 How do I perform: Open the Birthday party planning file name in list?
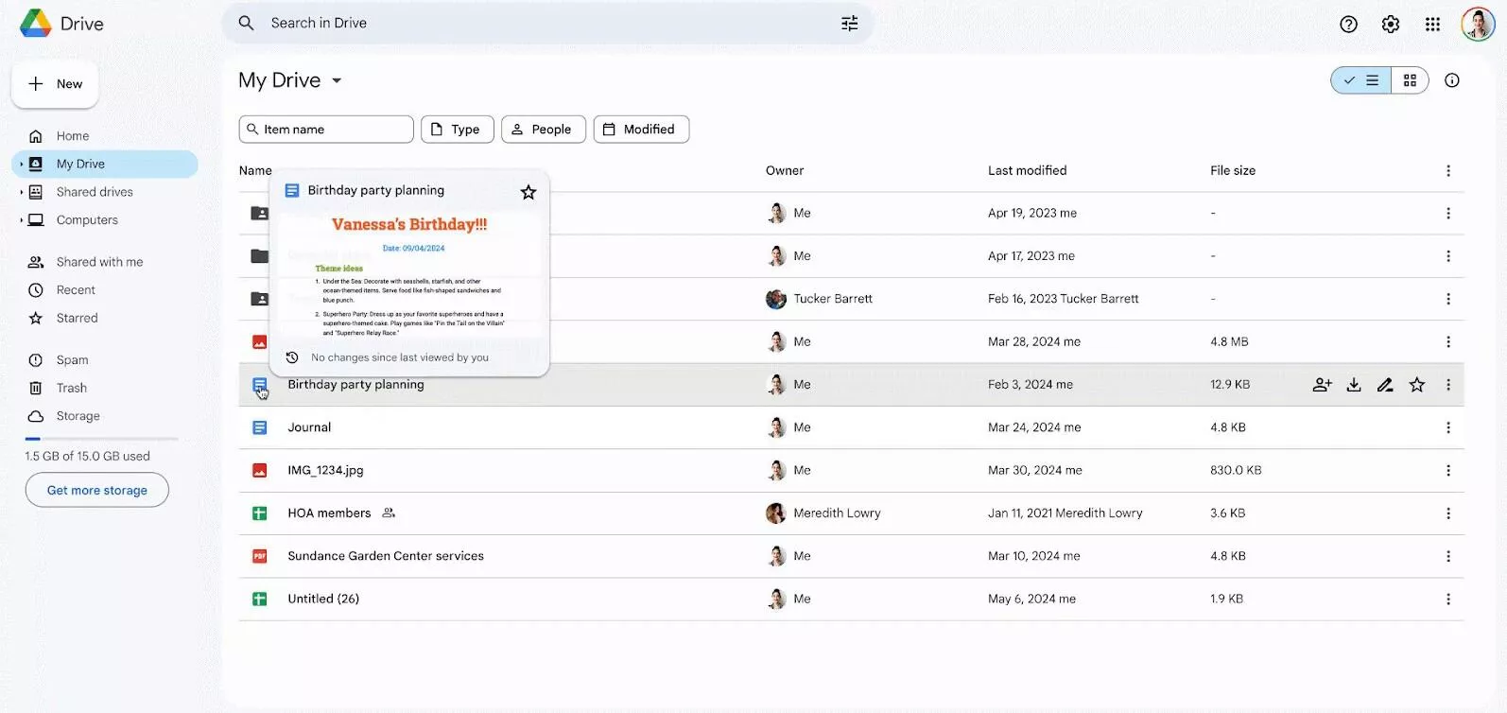click(x=355, y=385)
